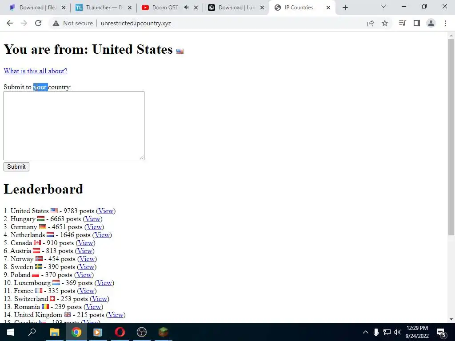Switch to the Doom OST tab
The height and width of the screenshot is (341, 455).
pyautogui.click(x=169, y=8)
